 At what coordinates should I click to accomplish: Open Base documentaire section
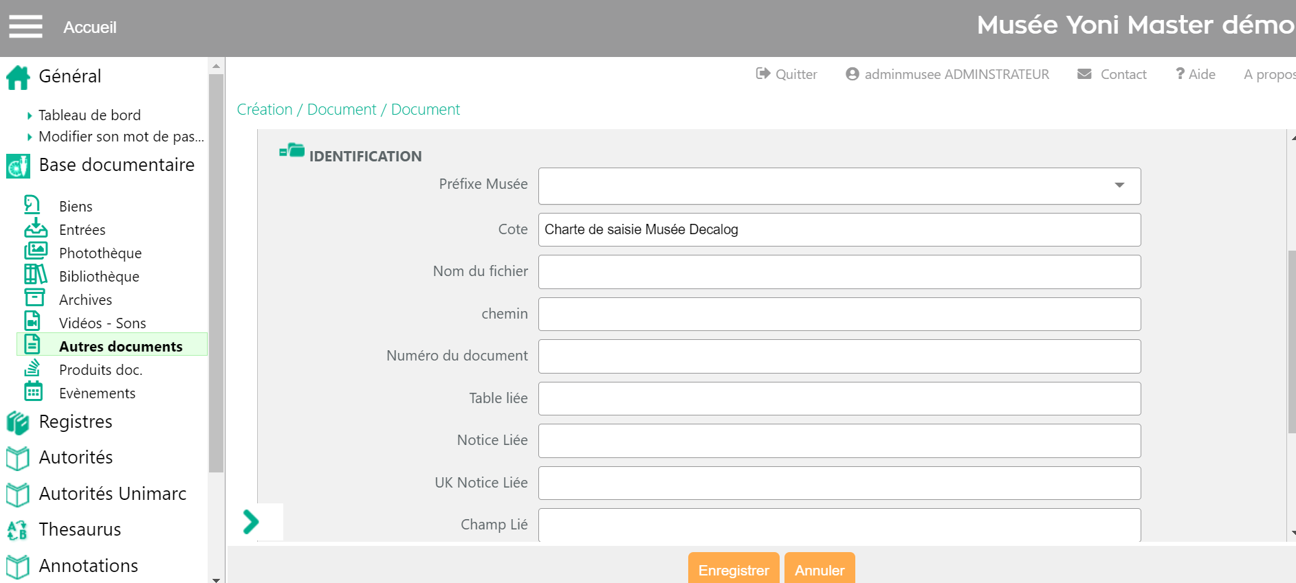coord(117,165)
